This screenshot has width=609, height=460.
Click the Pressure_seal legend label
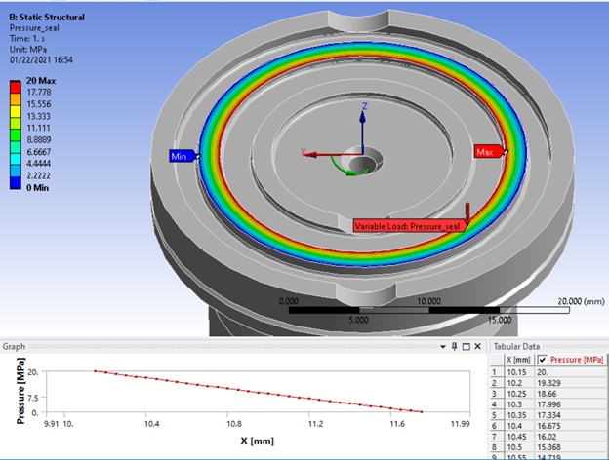pyautogui.click(x=34, y=28)
